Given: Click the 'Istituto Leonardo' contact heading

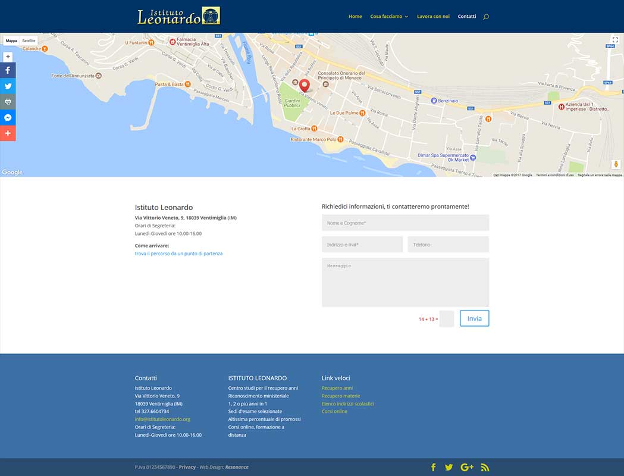Looking at the screenshot, I should 164,207.
